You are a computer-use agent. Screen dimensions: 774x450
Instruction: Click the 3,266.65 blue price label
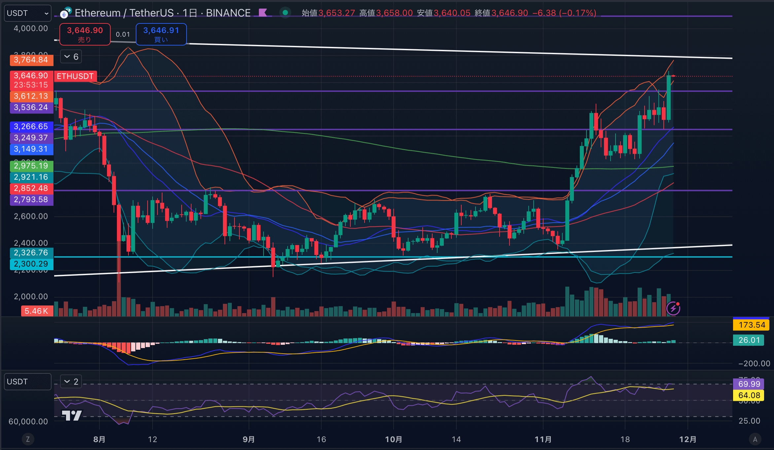[x=31, y=127]
